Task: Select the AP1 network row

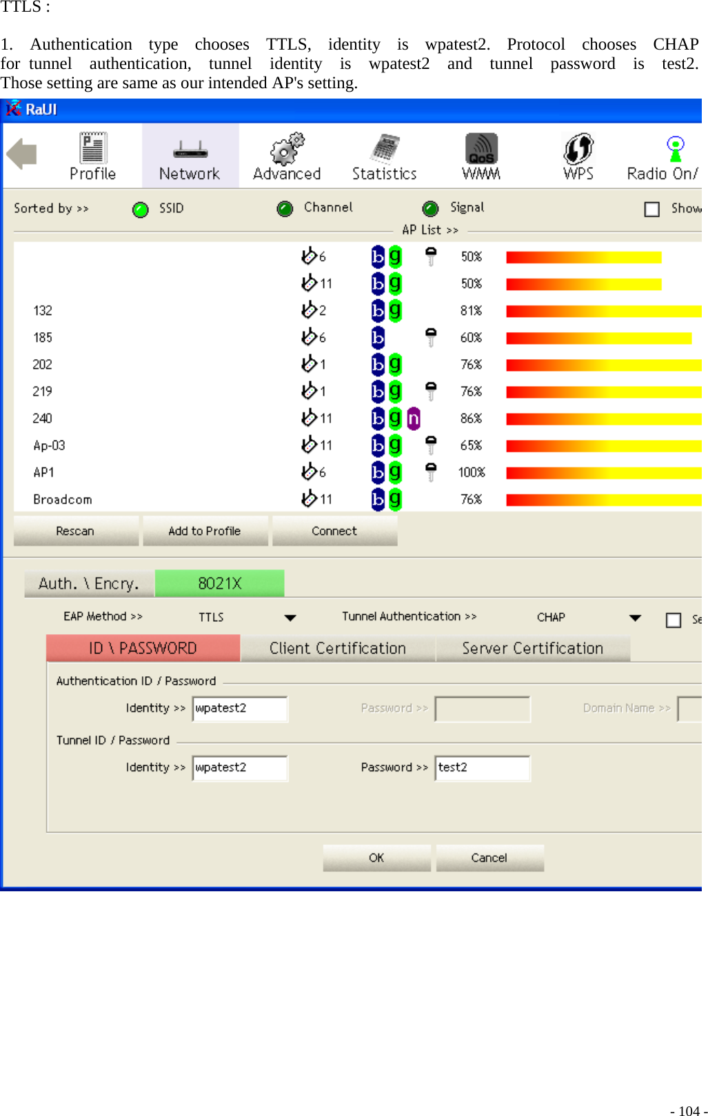Action: point(357,472)
